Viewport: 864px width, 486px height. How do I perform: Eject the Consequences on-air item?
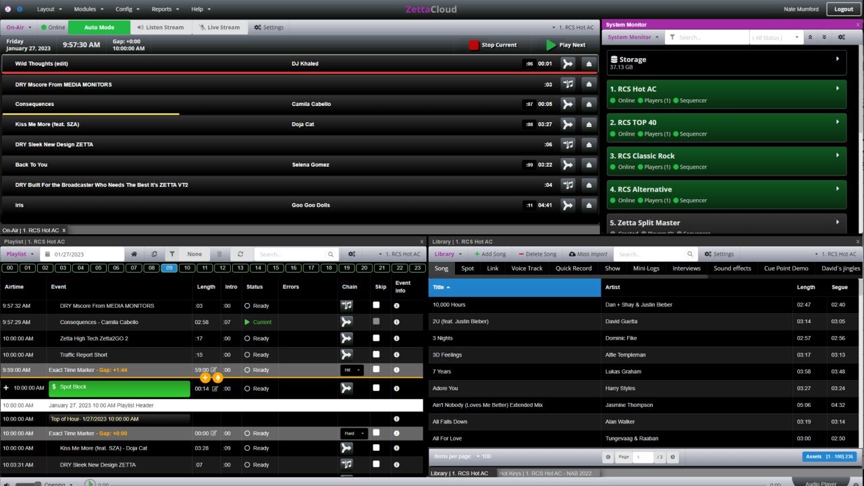click(589, 104)
